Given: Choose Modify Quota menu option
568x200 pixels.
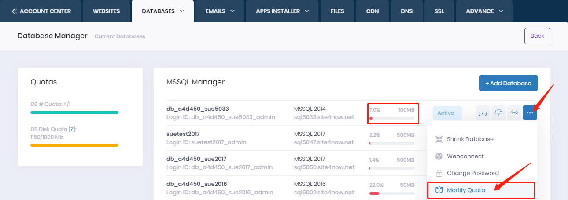Looking at the screenshot, I should click(x=466, y=190).
